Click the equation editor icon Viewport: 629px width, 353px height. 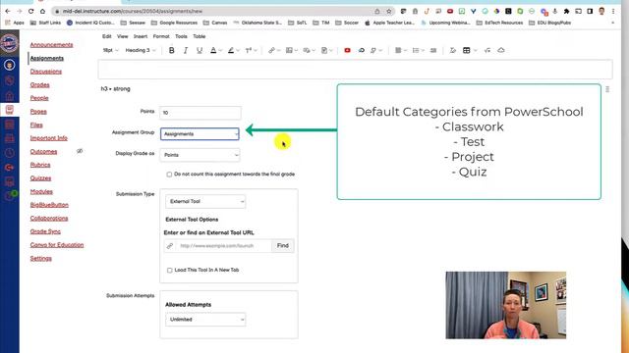(x=487, y=50)
